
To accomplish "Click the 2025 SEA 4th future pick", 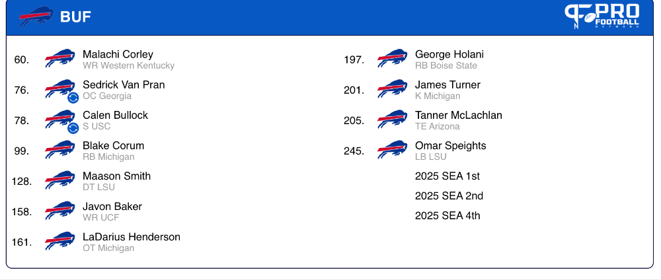I will click(447, 215).
